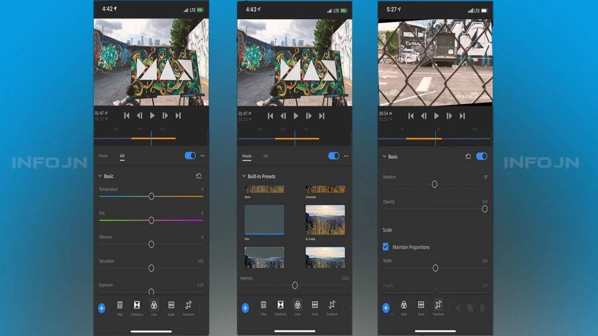
Task: Open the three-dot more menu on the middle phone
Action: [346, 156]
